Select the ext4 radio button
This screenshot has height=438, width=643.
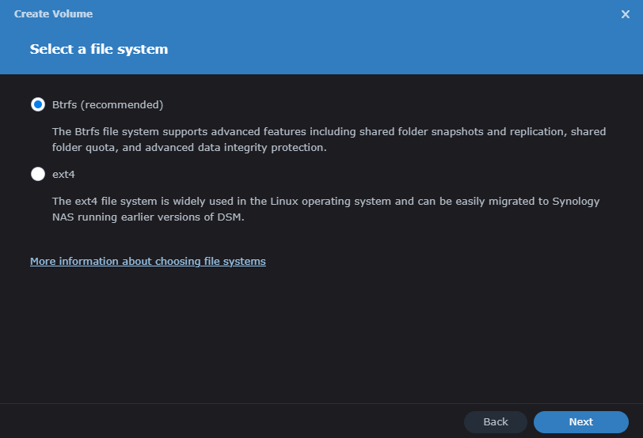(38, 174)
